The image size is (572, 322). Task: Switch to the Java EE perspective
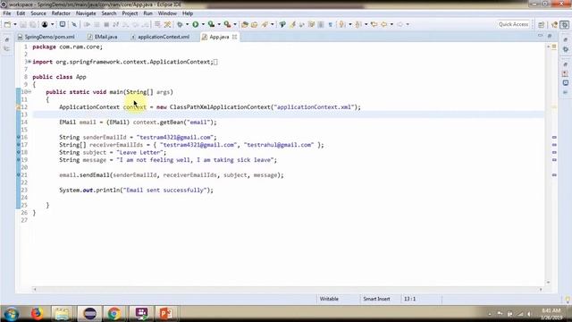tap(555, 24)
